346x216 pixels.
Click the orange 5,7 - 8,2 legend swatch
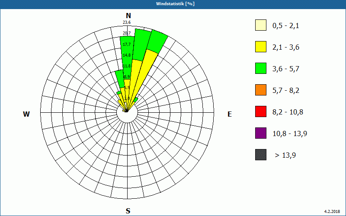(x=261, y=90)
